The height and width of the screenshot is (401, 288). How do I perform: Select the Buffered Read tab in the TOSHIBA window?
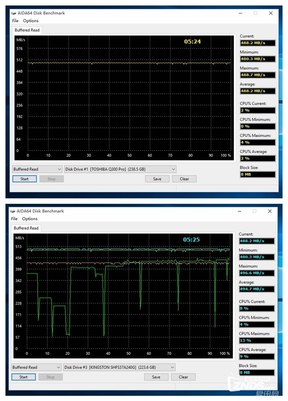27,30
